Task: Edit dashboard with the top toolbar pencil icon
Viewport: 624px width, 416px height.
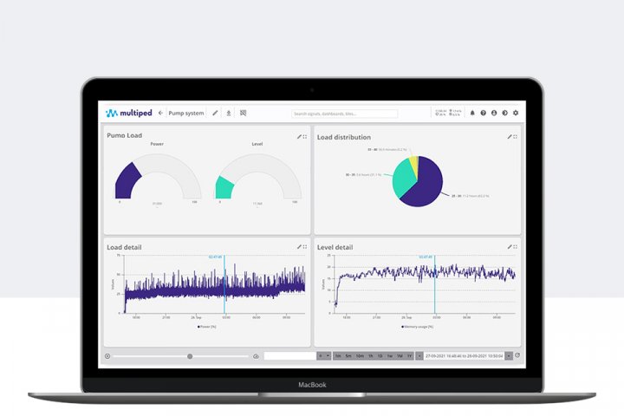Action: (x=215, y=113)
